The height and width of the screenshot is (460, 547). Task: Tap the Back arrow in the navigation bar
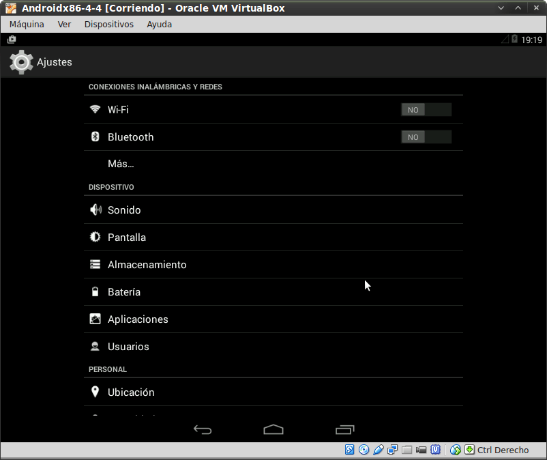[x=202, y=429]
